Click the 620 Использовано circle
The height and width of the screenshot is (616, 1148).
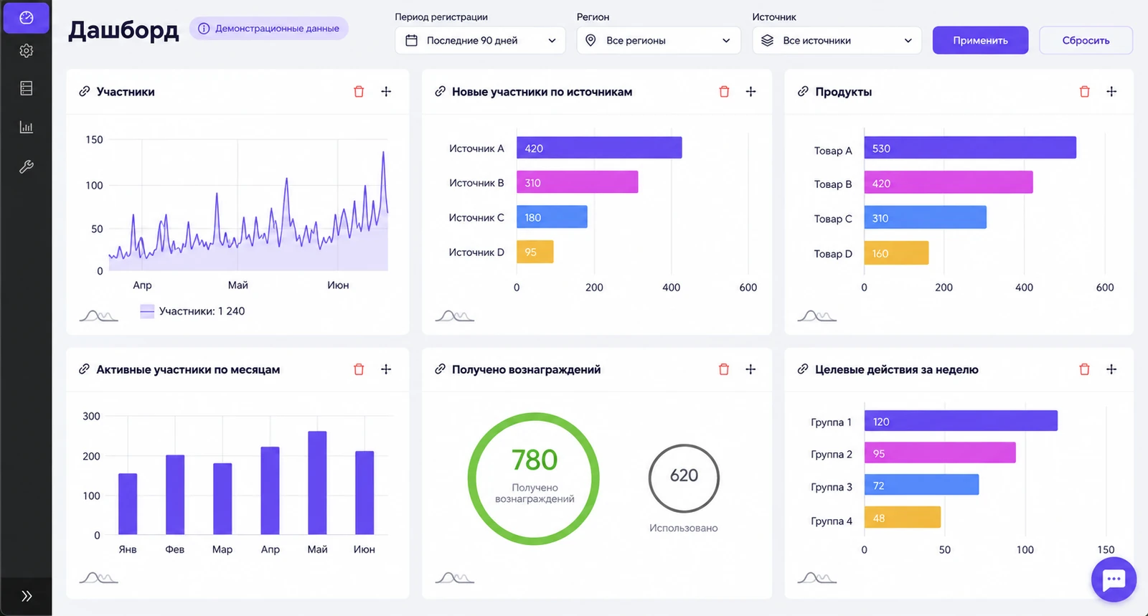point(684,478)
